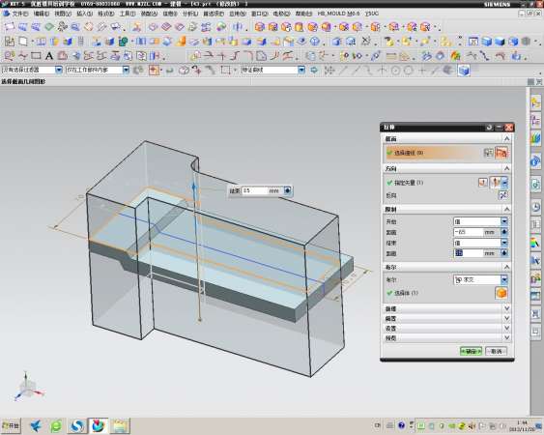Viewport: 544px width, 435px height.
Task: Click the orange select body cube icon
Action: point(501,293)
